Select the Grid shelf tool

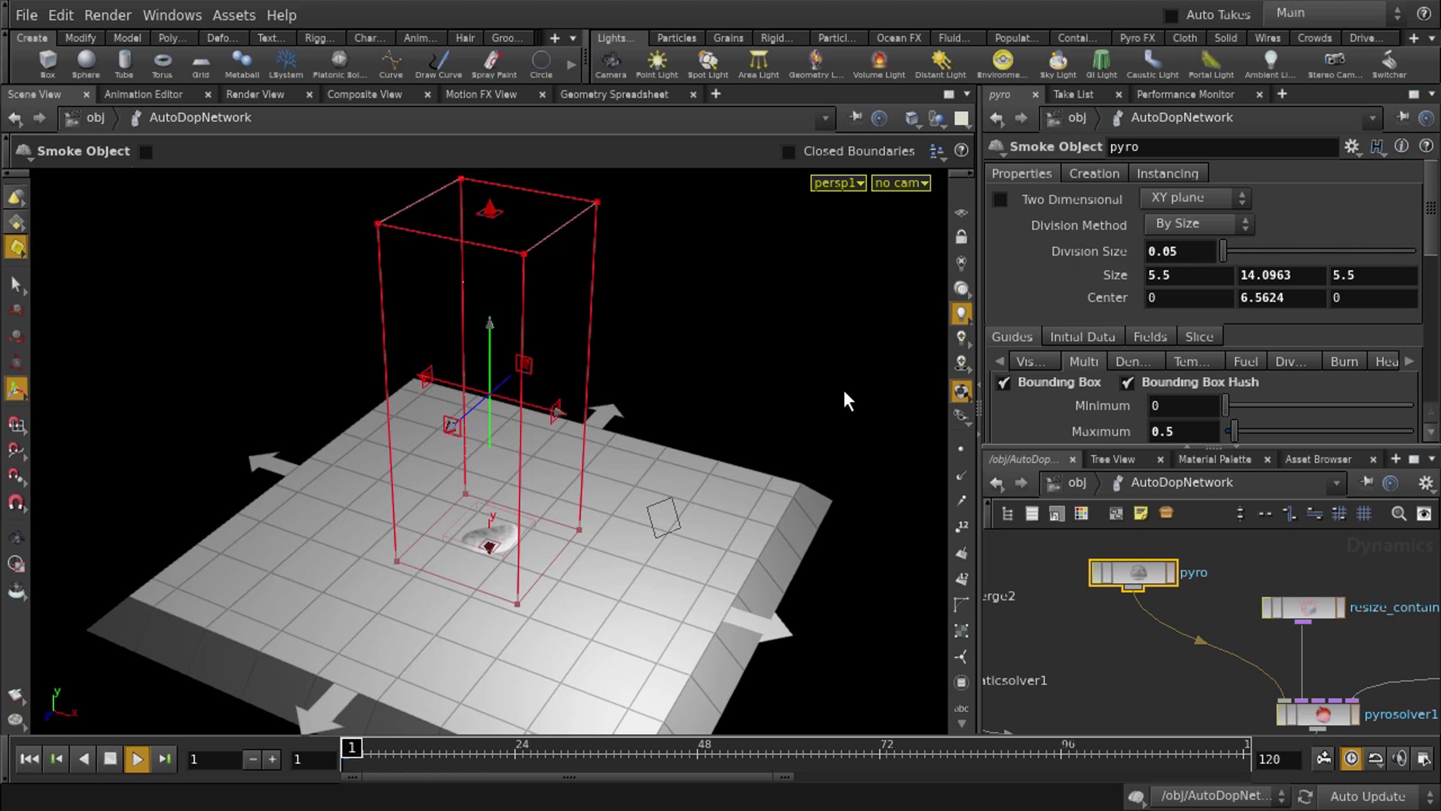pyautogui.click(x=201, y=64)
